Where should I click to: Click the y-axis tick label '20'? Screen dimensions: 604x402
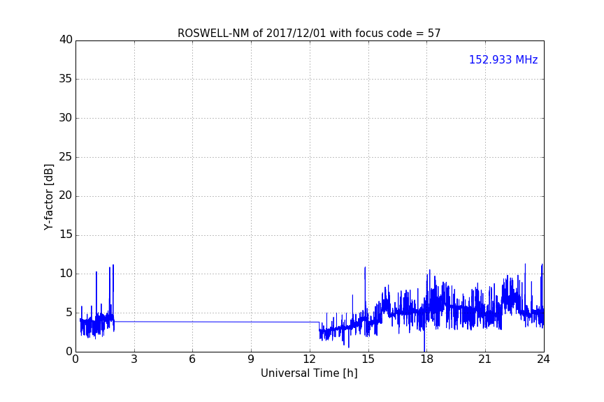pyautogui.click(x=66, y=195)
